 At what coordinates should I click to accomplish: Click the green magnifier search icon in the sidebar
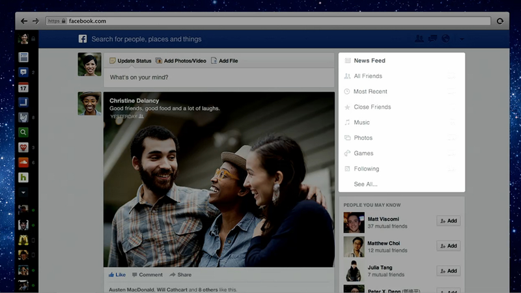coord(23,132)
